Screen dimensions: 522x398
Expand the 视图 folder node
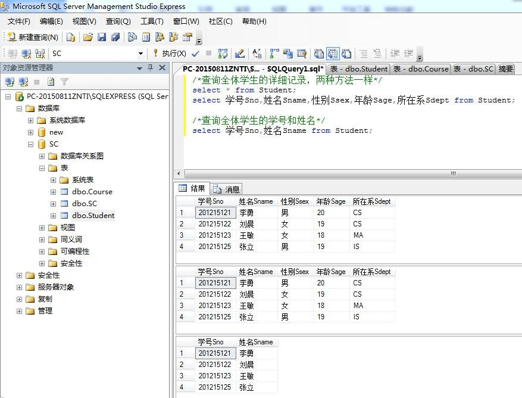click(x=42, y=228)
